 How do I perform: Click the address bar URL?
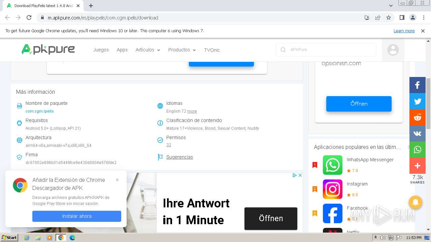[103, 18]
